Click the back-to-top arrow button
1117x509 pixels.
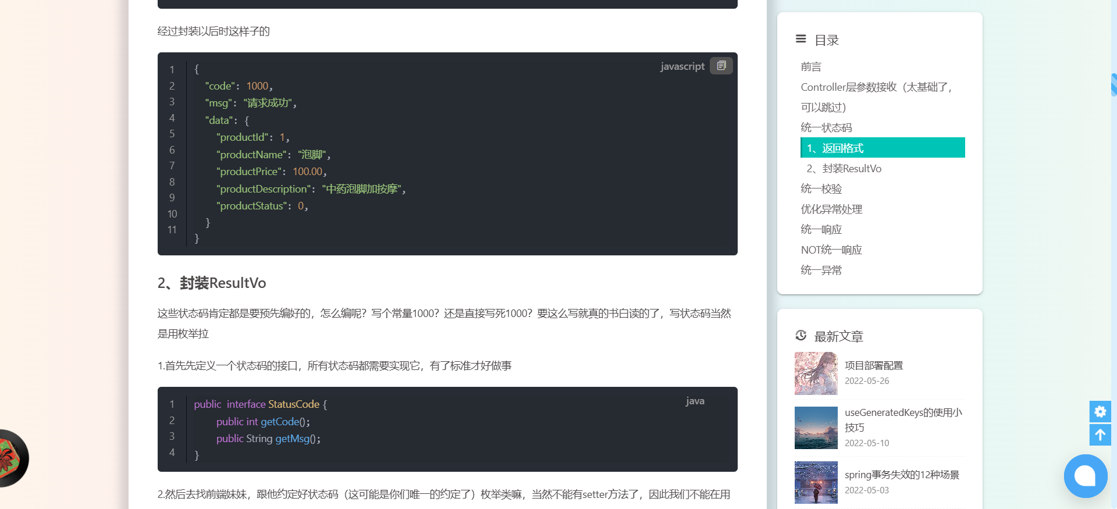tap(1100, 435)
